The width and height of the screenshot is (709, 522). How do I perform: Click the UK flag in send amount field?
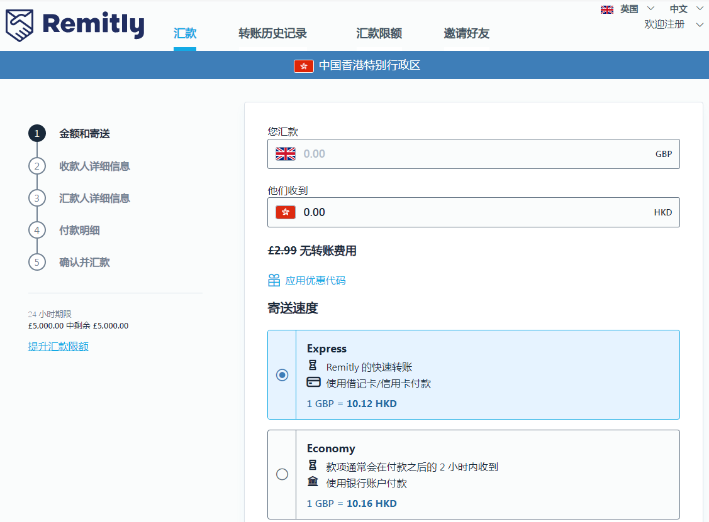pos(286,154)
